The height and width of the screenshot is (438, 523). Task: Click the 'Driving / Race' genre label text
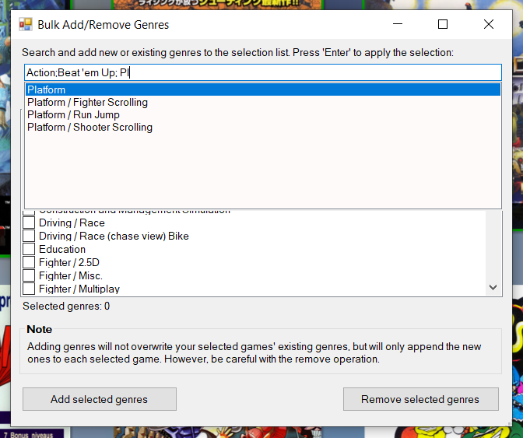point(72,223)
